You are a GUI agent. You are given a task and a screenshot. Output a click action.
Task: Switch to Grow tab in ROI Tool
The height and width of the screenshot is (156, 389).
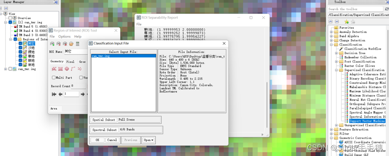coord(82,61)
